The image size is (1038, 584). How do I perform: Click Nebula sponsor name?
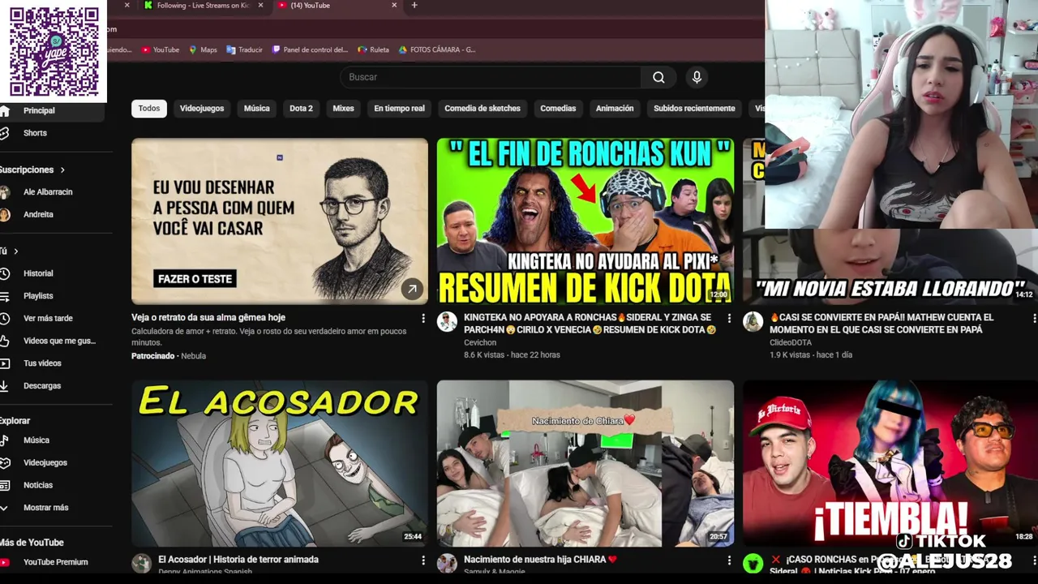(194, 356)
